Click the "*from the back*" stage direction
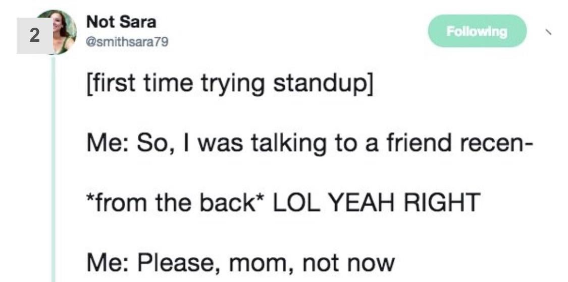 point(172,202)
